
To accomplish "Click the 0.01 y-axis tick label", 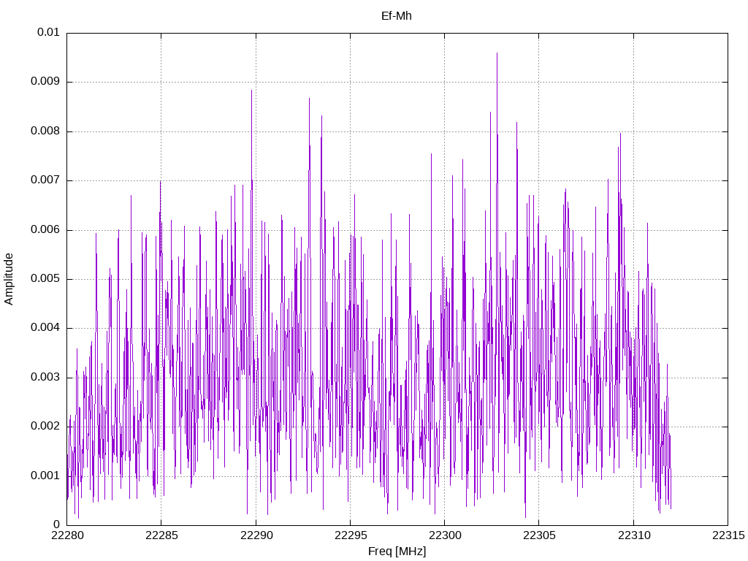I will pyautogui.click(x=48, y=32).
